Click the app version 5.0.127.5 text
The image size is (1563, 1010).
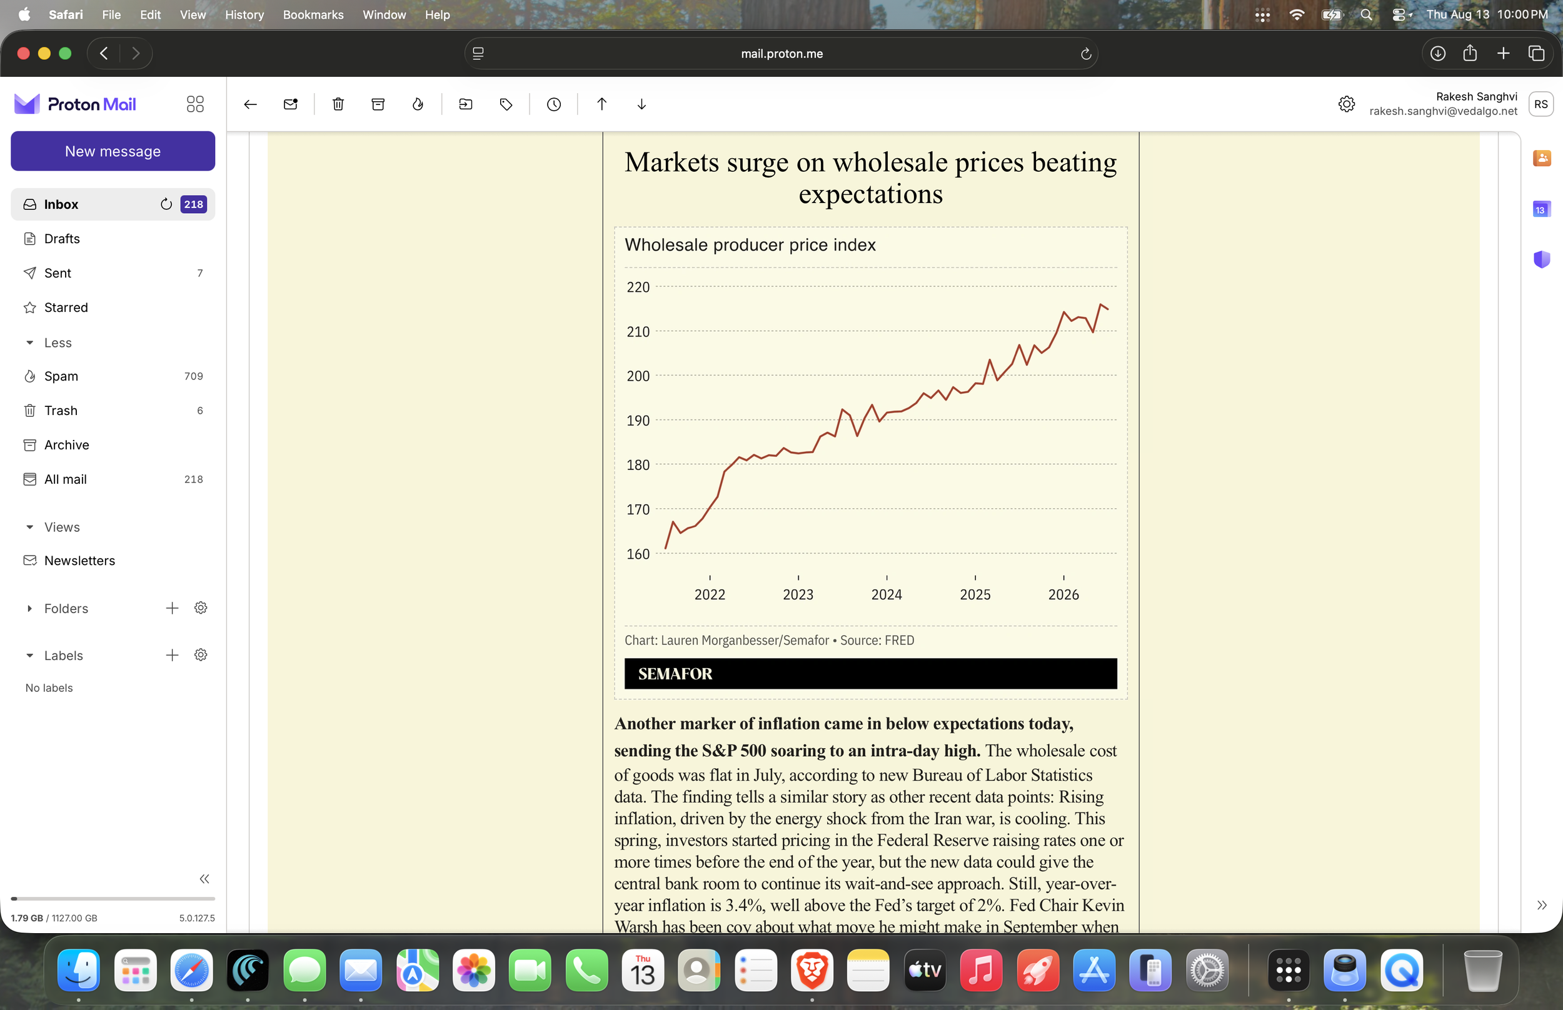tap(197, 918)
